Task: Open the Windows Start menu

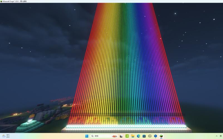Action: pos(87,136)
